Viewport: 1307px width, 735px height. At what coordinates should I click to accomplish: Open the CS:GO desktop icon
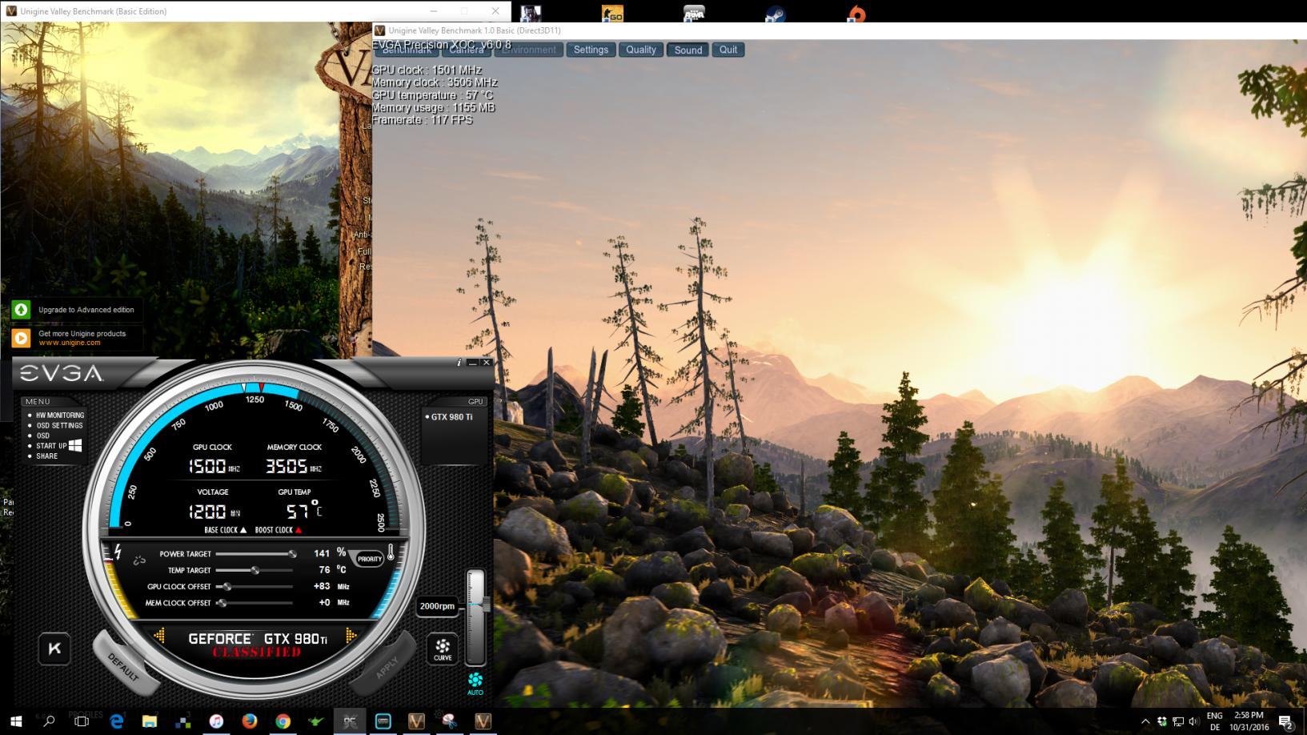point(612,13)
